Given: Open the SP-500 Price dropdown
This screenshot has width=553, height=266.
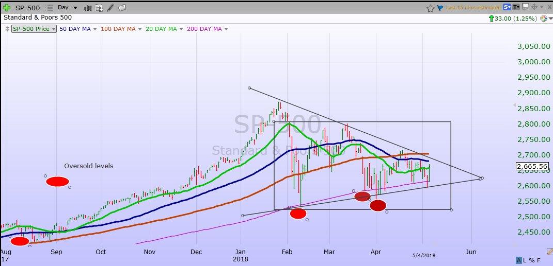Looking at the screenshot, I should [34, 29].
